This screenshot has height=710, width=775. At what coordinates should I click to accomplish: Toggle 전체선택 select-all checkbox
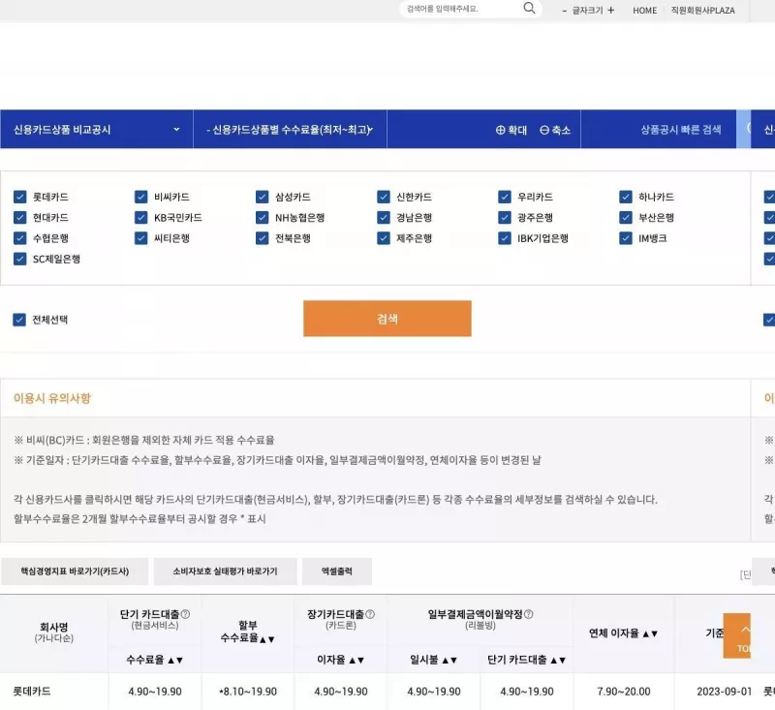pos(19,320)
